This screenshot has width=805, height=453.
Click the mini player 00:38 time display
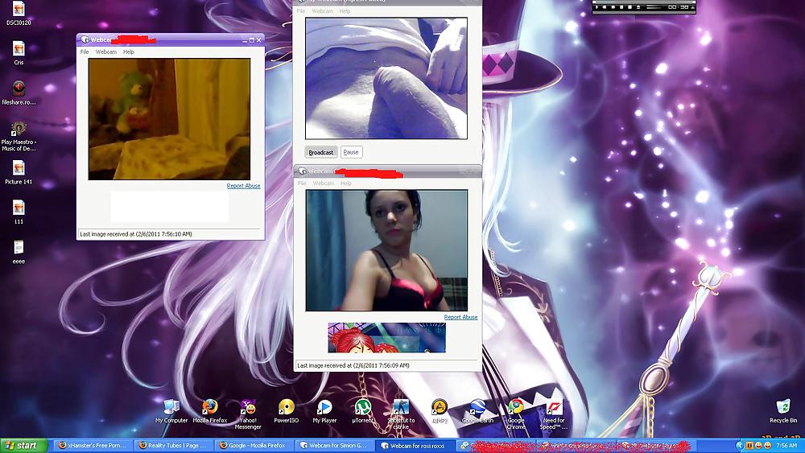click(x=678, y=7)
